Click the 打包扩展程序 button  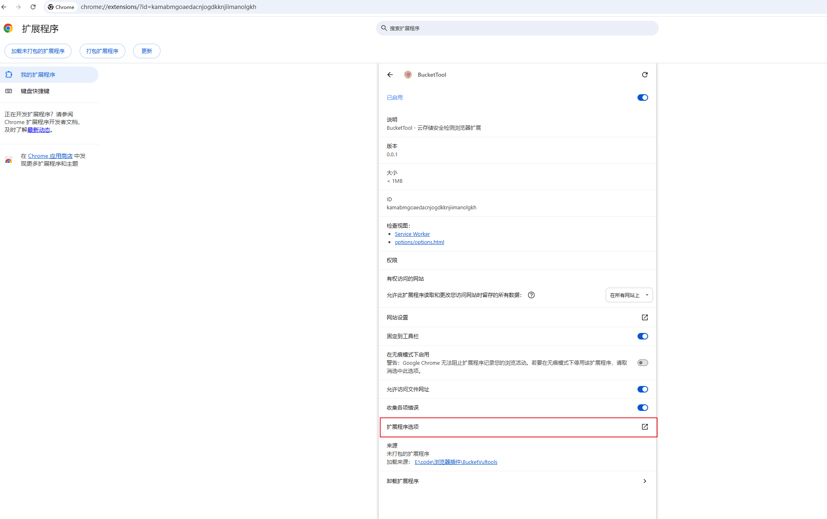click(102, 51)
